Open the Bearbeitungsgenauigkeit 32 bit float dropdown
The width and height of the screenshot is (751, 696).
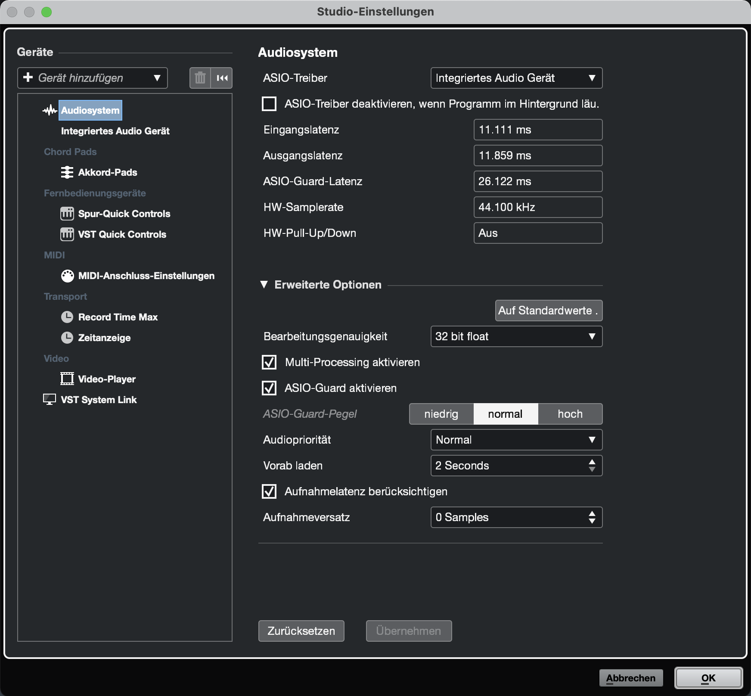tap(516, 336)
